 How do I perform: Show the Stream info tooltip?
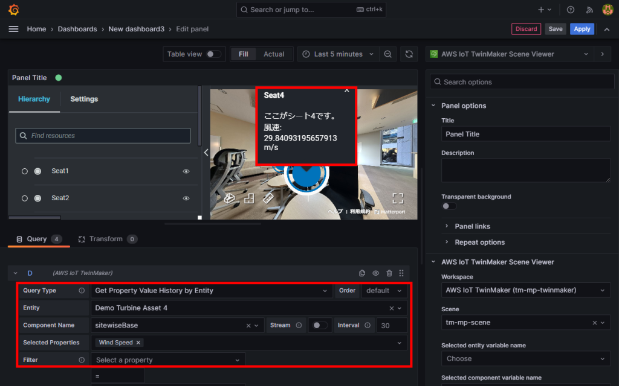point(299,325)
